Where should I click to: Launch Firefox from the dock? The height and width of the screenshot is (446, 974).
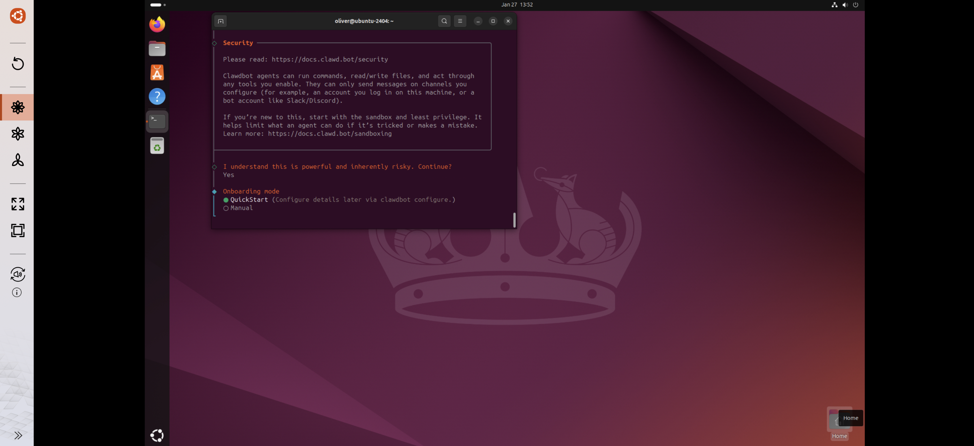157,24
